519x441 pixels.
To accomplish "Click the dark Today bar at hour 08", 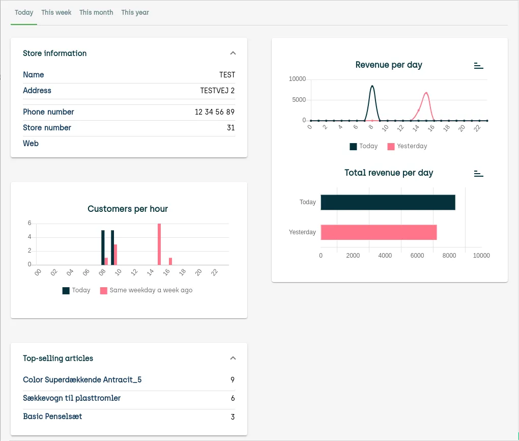I will pyautogui.click(x=103, y=247).
